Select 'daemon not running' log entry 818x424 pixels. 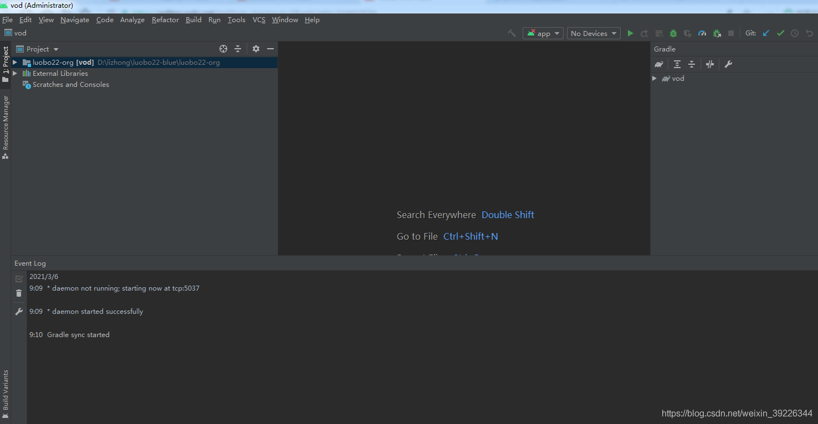123,288
